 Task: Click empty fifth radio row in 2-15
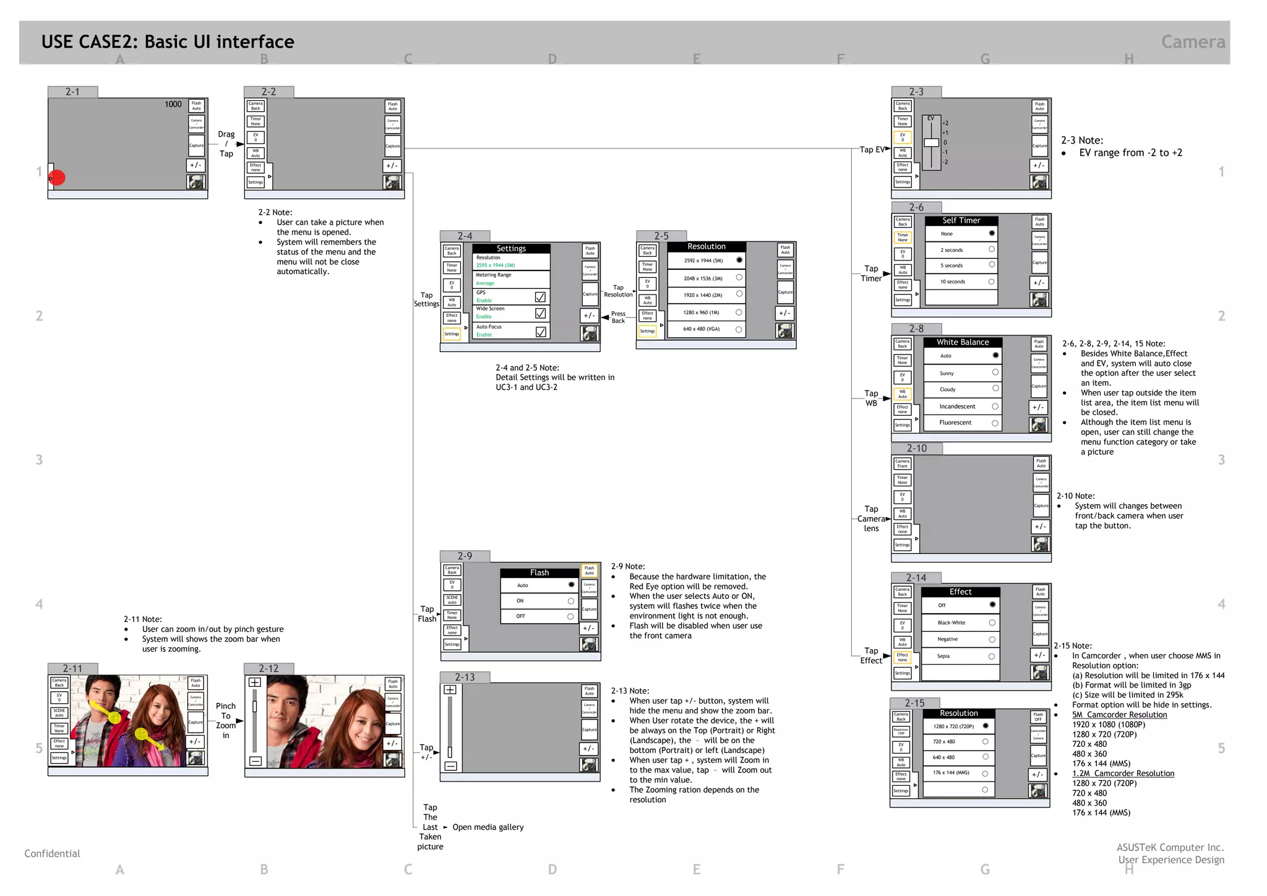[x=959, y=790]
